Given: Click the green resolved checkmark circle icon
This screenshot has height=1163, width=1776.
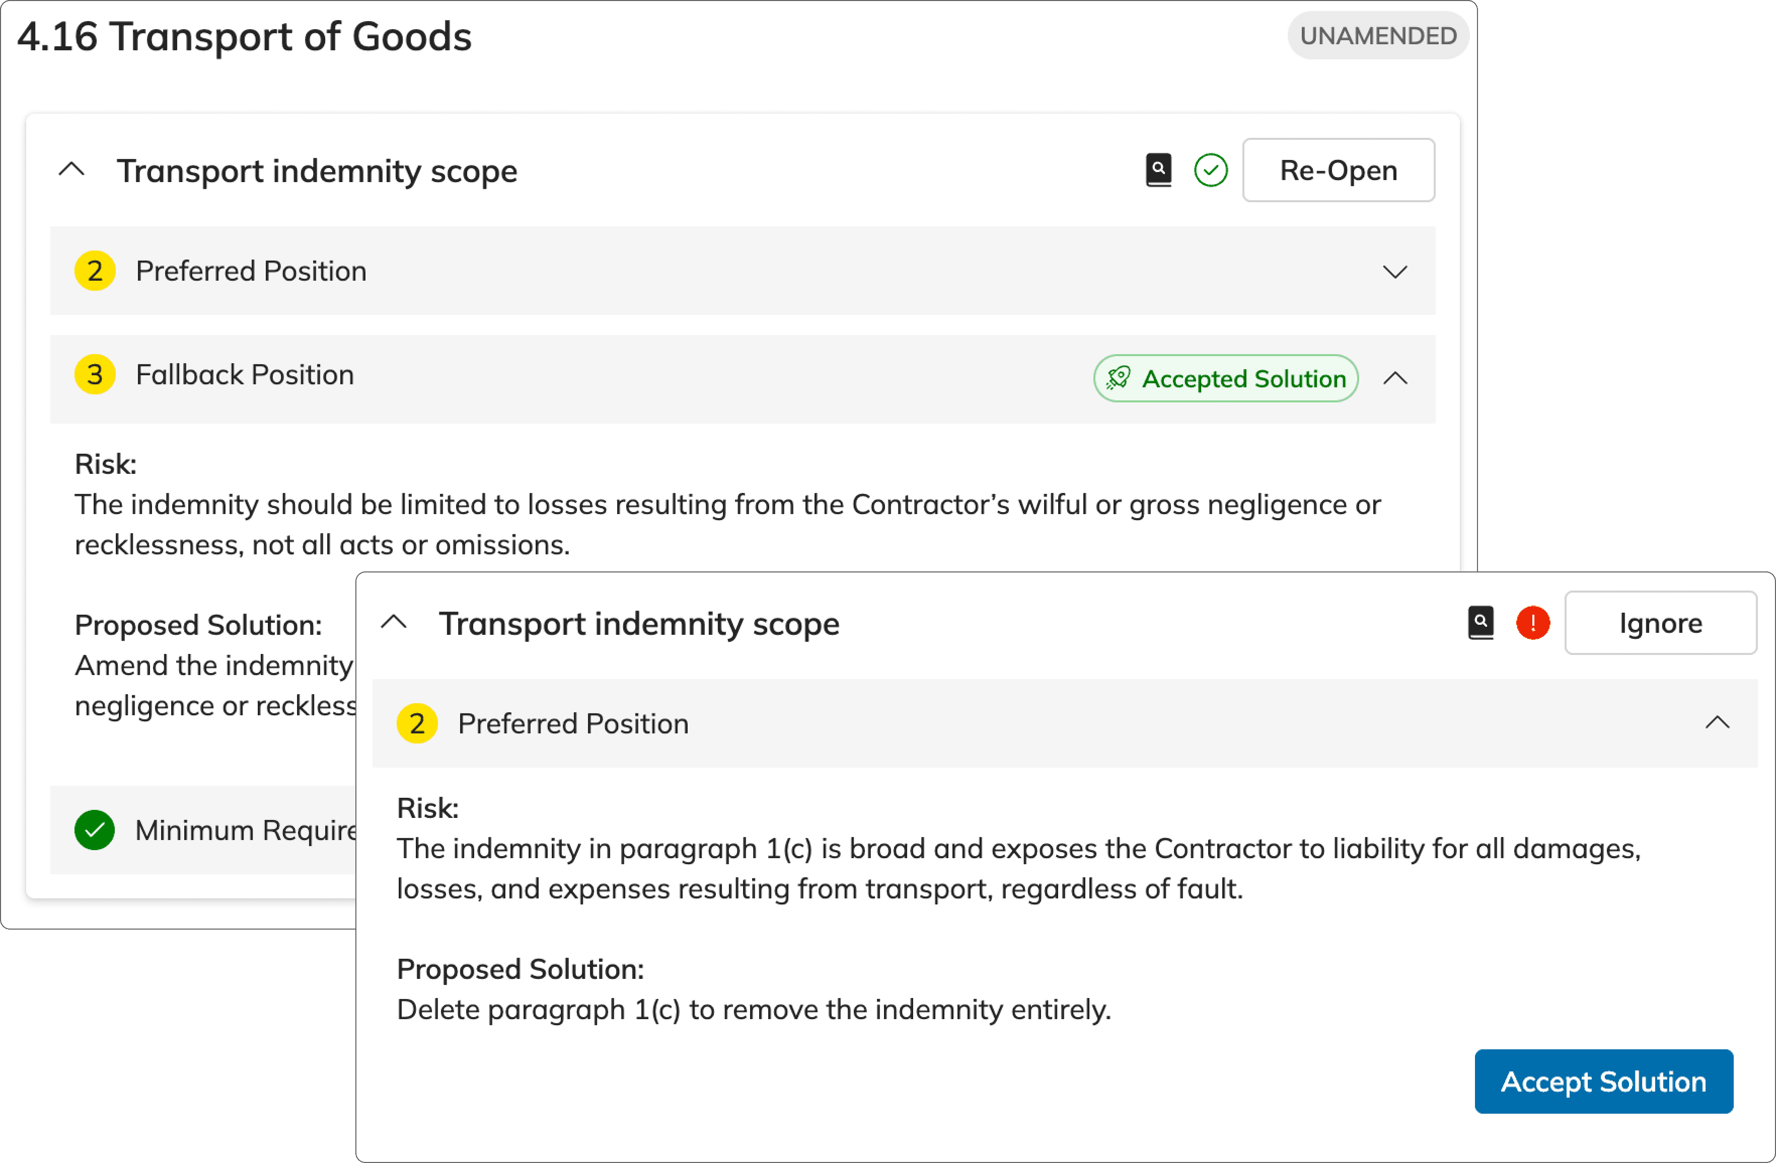Looking at the screenshot, I should [1210, 170].
